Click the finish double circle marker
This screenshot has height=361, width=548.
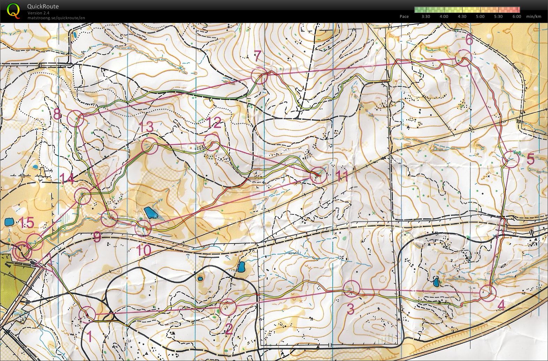coord(22,251)
